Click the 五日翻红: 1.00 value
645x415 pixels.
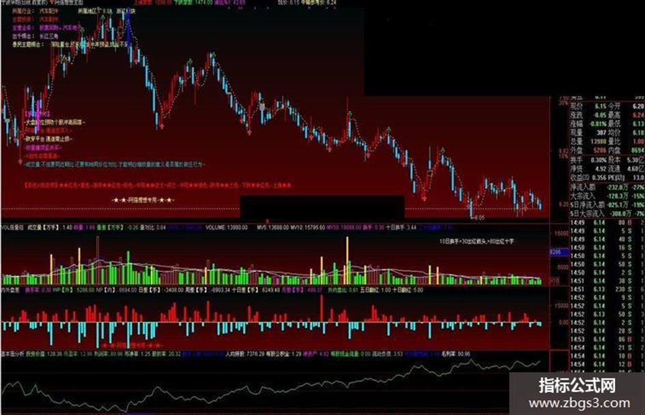coord(375,290)
